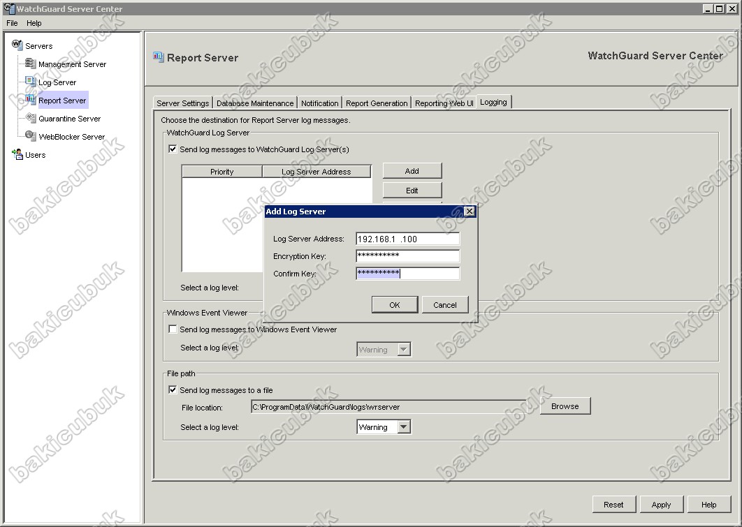The image size is (742, 527).
Task: Click the WatchGuard title bar icon
Action: [x=8, y=8]
